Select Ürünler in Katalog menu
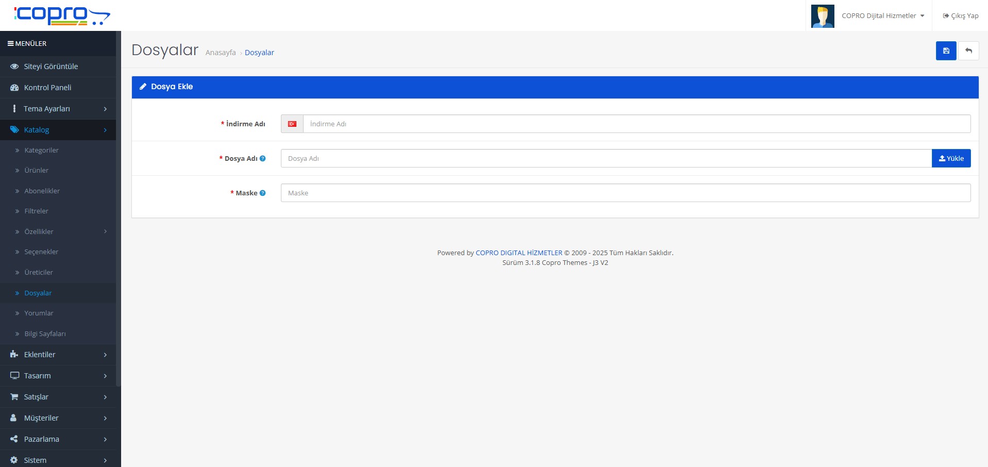988x467 pixels. click(x=36, y=171)
